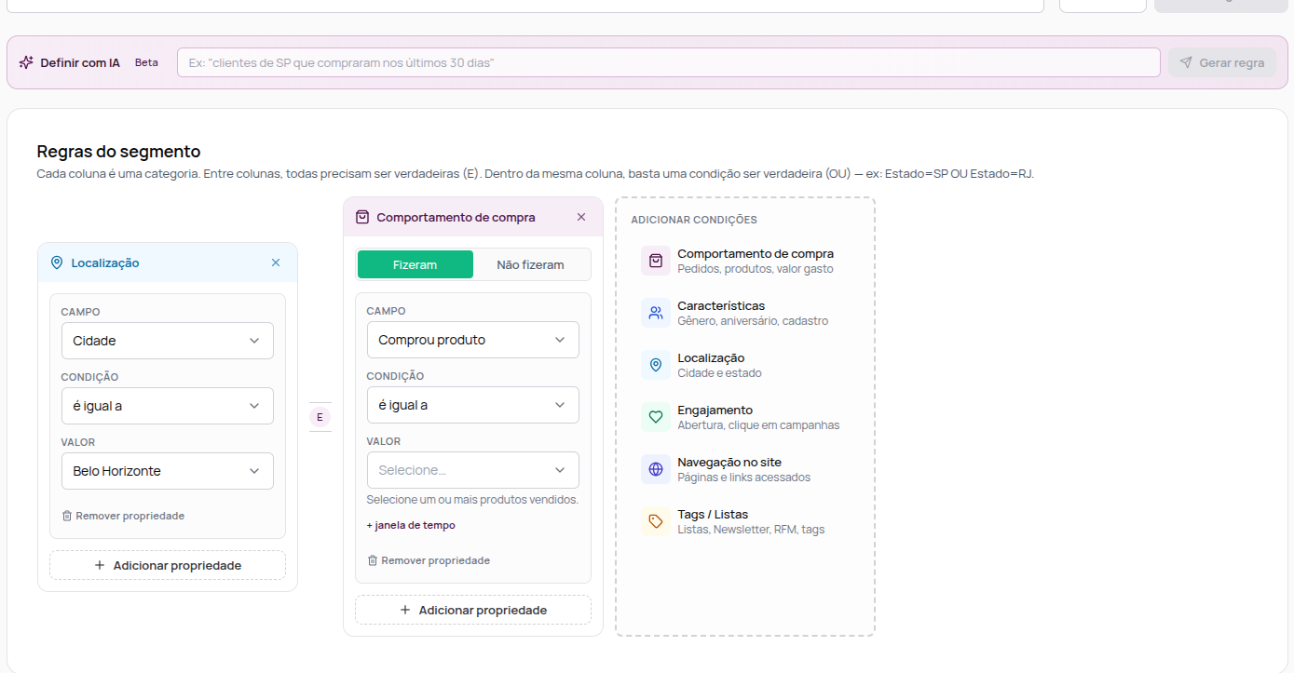1294x673 pixels.
Task: Click Adicionar propriedade in Localização column
Action: coord(168,565)
